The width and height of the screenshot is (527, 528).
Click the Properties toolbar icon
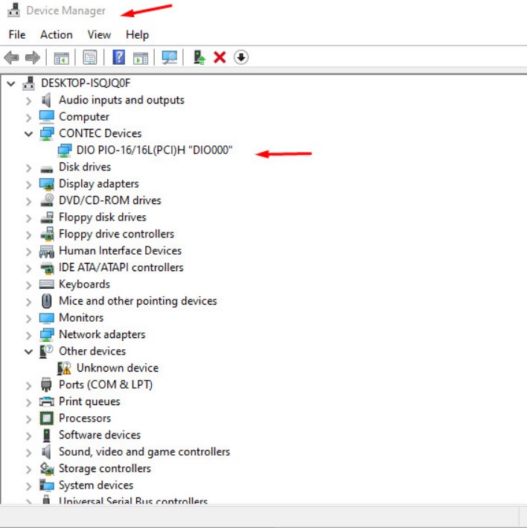pyautogui.click(x=90, y=57)
